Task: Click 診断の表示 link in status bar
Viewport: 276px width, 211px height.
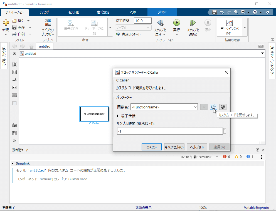Action: point(144,208)
